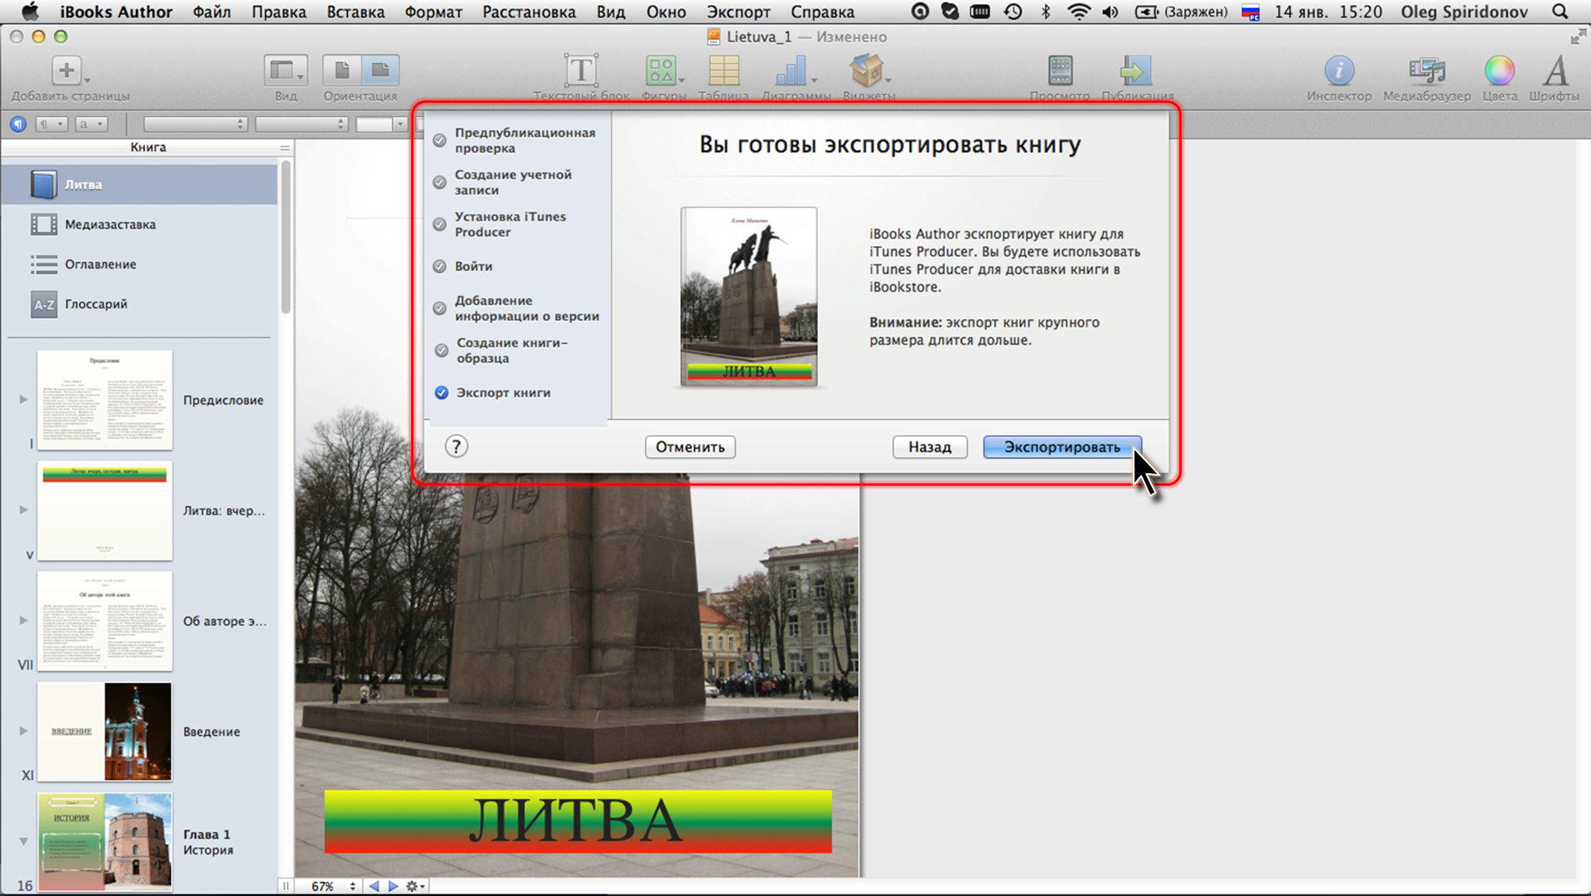Image resolution: width=1591 pixels, height=896 pixels.
Task: Open the Фигуры shapes tool
Action: tap(662, 70)
